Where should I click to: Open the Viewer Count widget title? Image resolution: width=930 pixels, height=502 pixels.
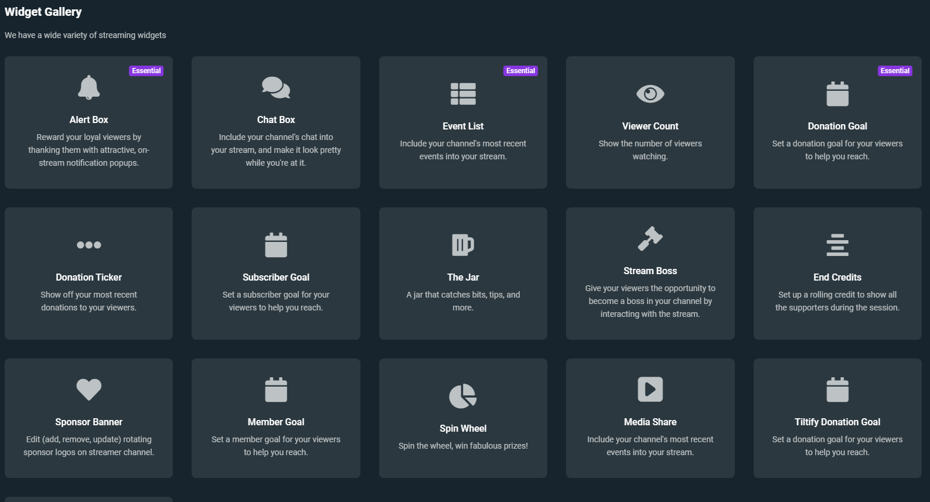point(650,126)
